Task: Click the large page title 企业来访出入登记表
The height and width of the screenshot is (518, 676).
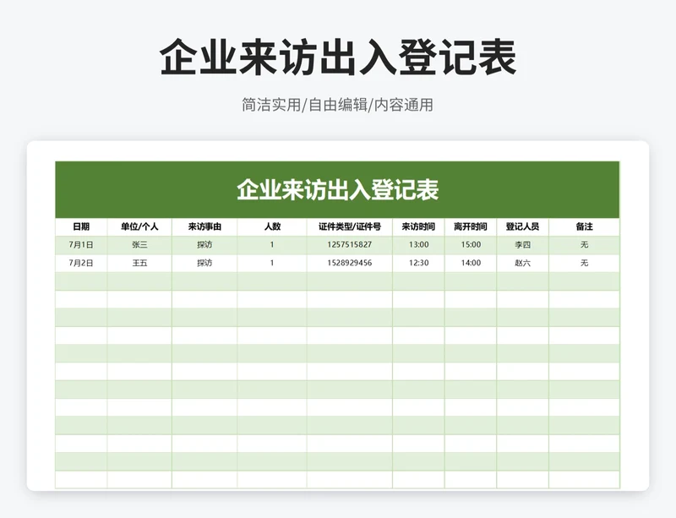Action: pos(338,57)
